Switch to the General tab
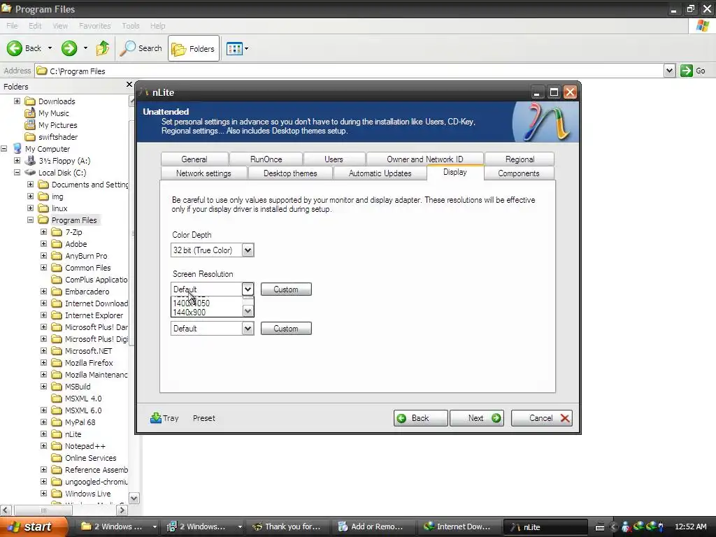This screenshot has width=716, height=537. (x=194, y=159)
